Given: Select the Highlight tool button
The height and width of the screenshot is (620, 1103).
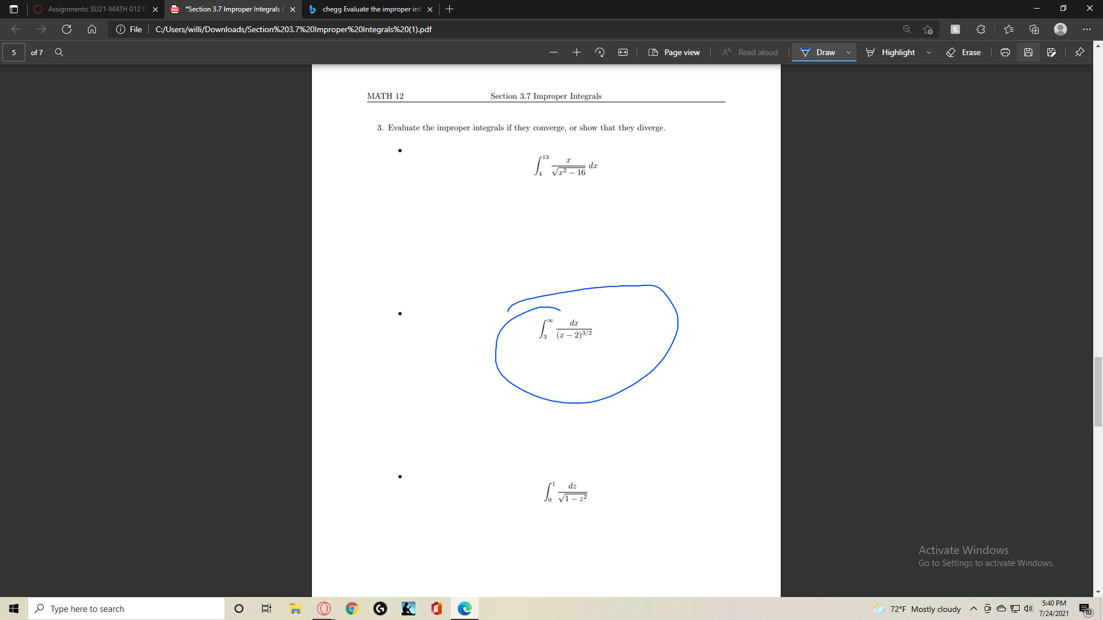Looking at the screenshot, I should tap(891, 52).
